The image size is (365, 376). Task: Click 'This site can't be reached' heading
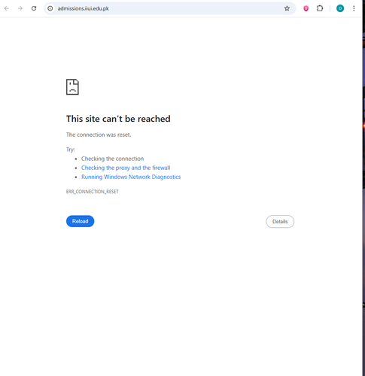coord(118,119)
